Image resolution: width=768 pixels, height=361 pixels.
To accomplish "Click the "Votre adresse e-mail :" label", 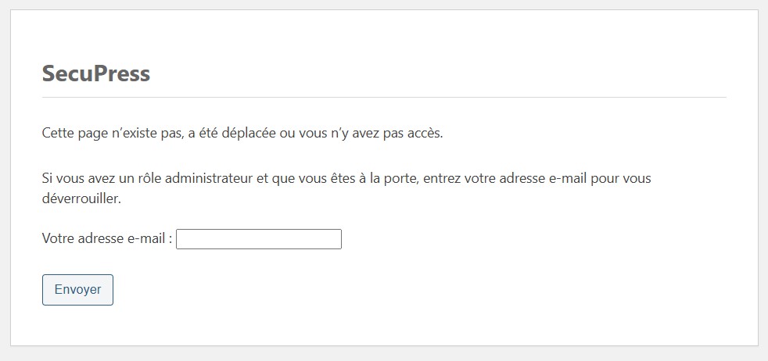I will [x=107, y=239].
